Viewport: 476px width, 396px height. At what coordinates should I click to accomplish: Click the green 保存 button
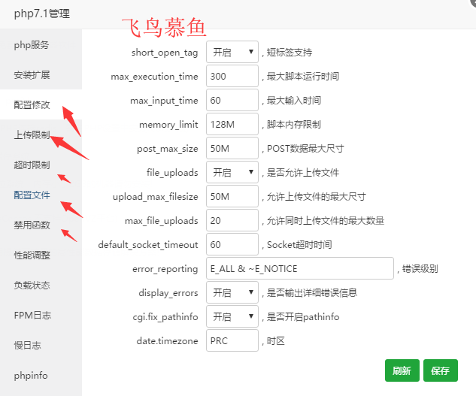(441, 370)
